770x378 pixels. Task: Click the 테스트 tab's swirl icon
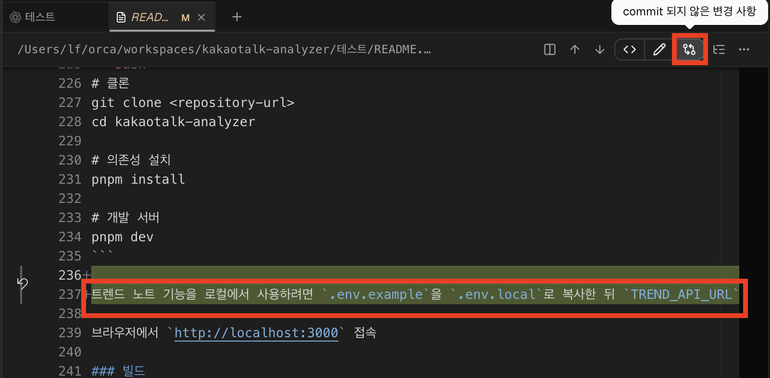pos(15,17)
